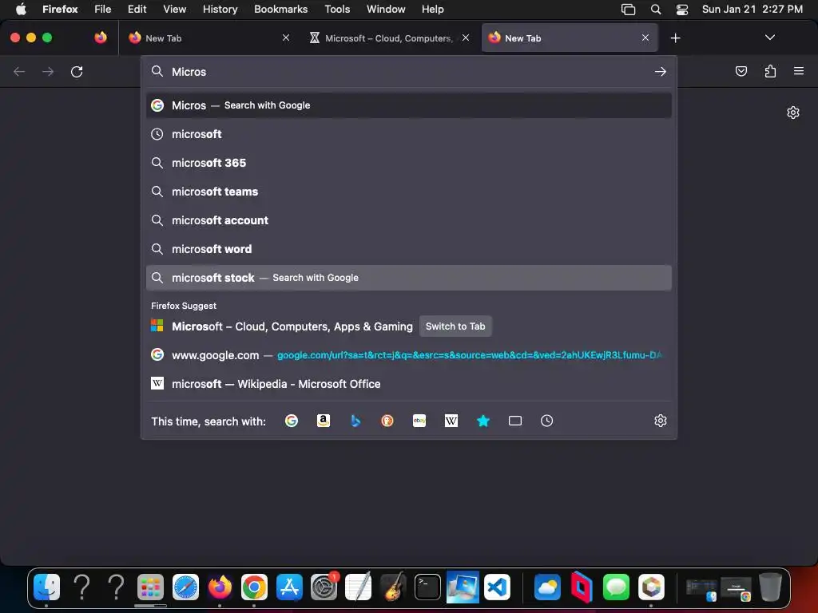Select 'Micros — Search with Google' suggestion
This screenshot has width=818, height=613.
(409, 105)
